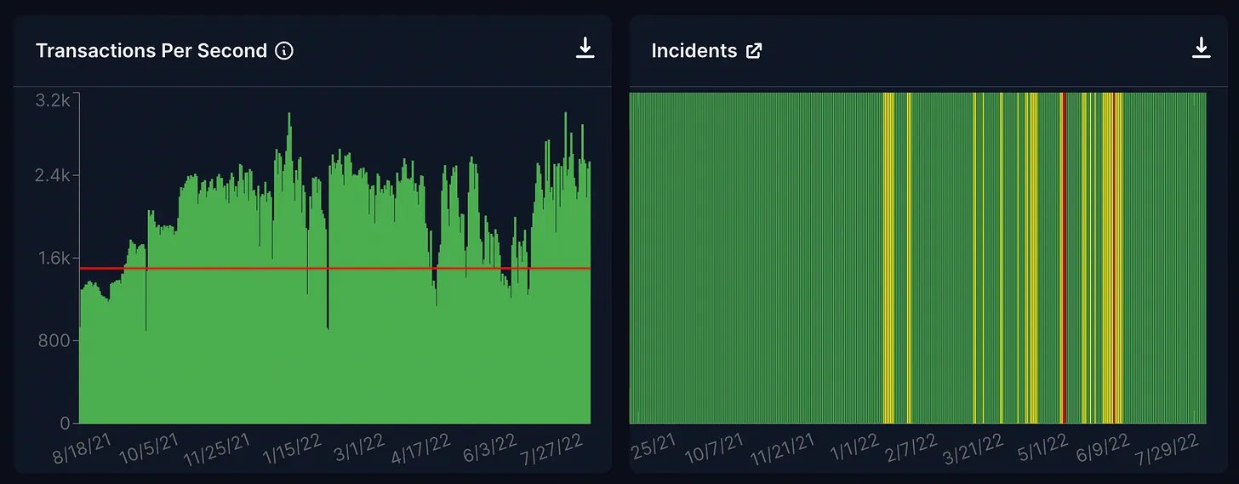Click the 6/3/22 date label
Viewport: 1239px width, 484px height.
492,446
